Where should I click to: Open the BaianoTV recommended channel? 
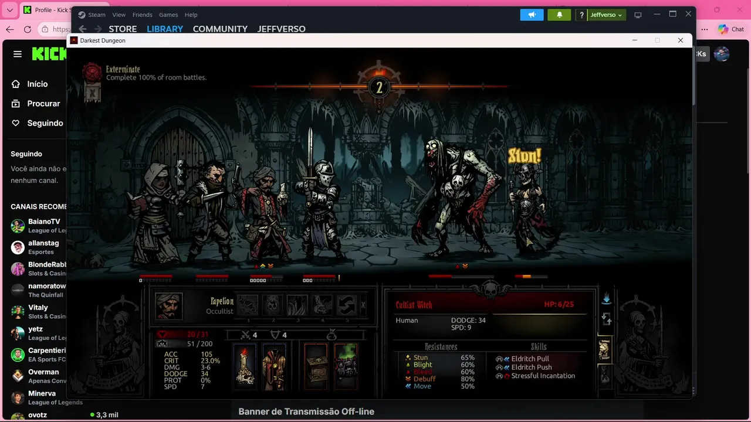pyautogui.click(x=38, y=226)
